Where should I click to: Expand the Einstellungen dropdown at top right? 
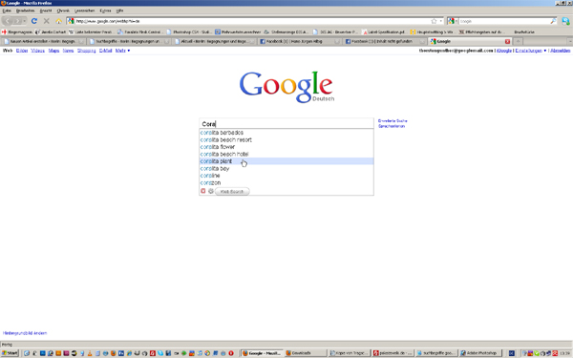tap(545, 51)
